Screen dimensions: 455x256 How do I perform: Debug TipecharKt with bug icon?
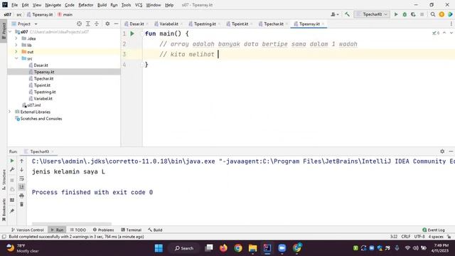tap(405, 14)
